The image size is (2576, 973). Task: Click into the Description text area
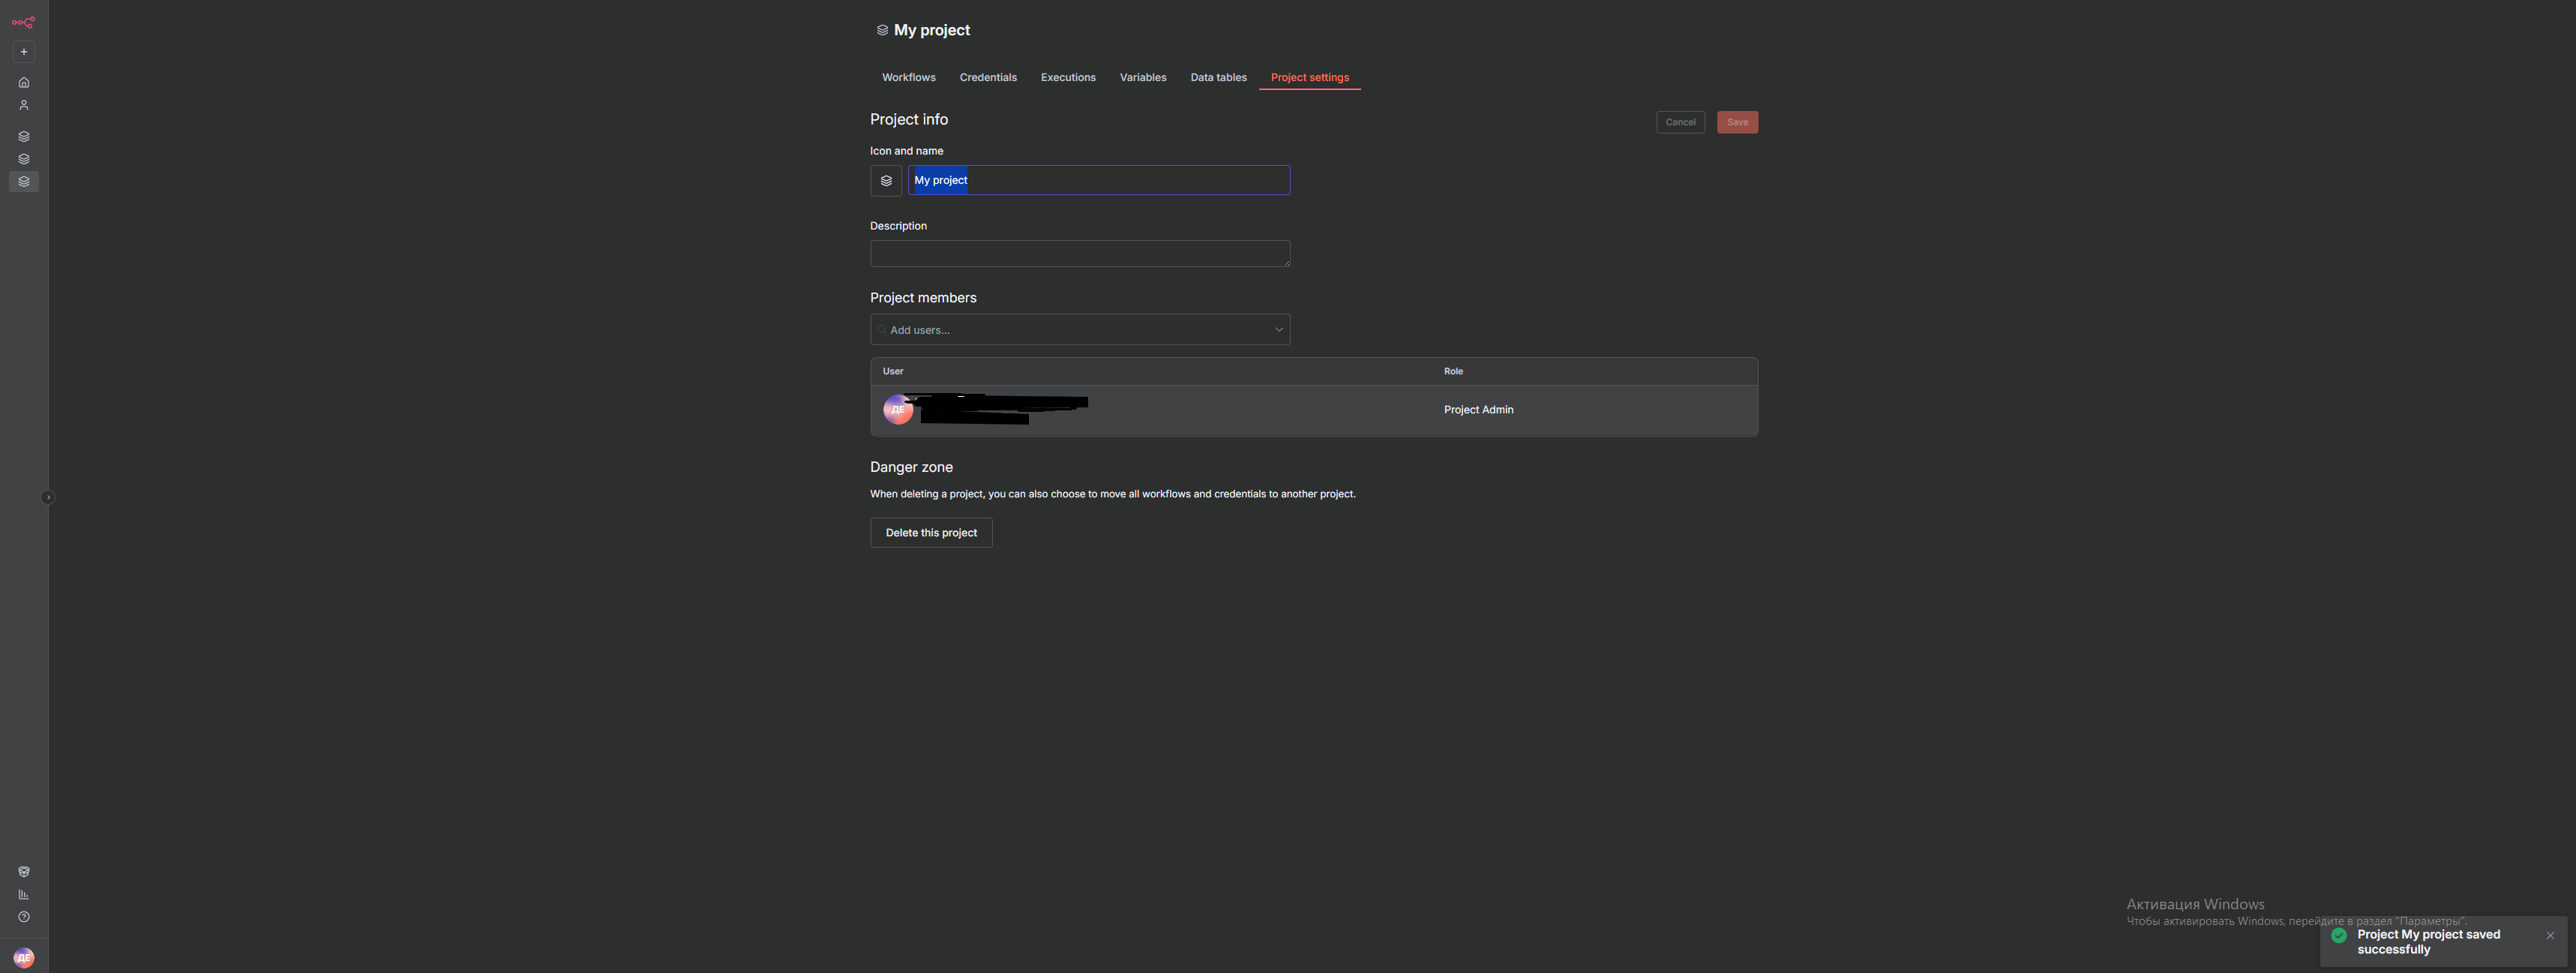pyautogui.click(x=1080, y=254)
